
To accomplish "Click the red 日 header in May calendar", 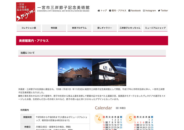I will [x=135, y=117].
